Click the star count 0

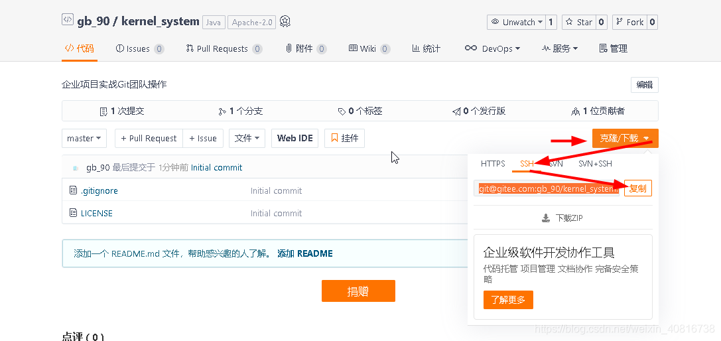(x=602, y=22)
